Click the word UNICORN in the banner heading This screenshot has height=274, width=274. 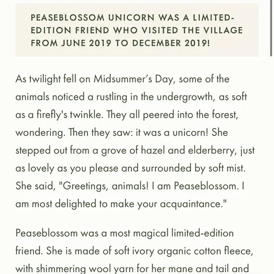click(x=131, y=17)
